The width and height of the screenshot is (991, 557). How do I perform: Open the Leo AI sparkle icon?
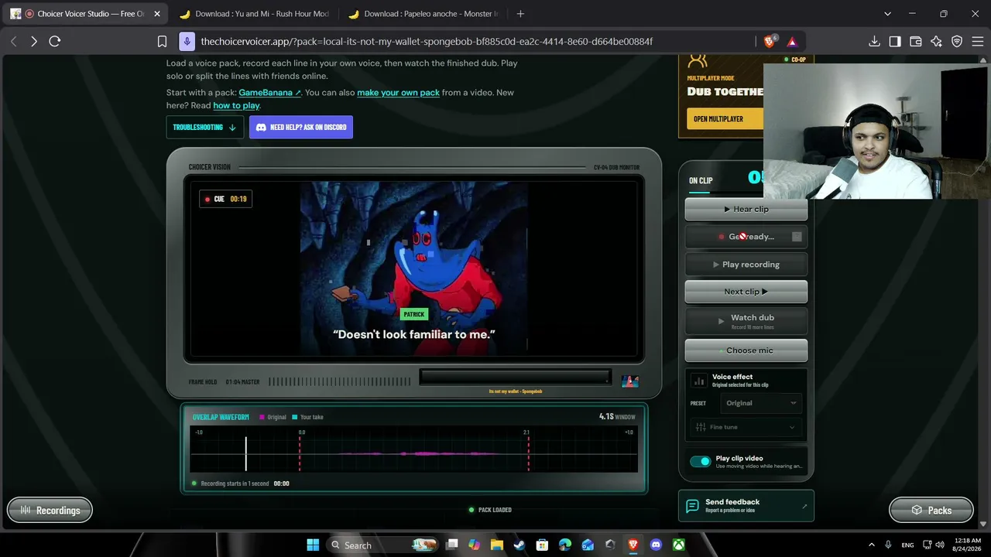click(x=937, y=42)
